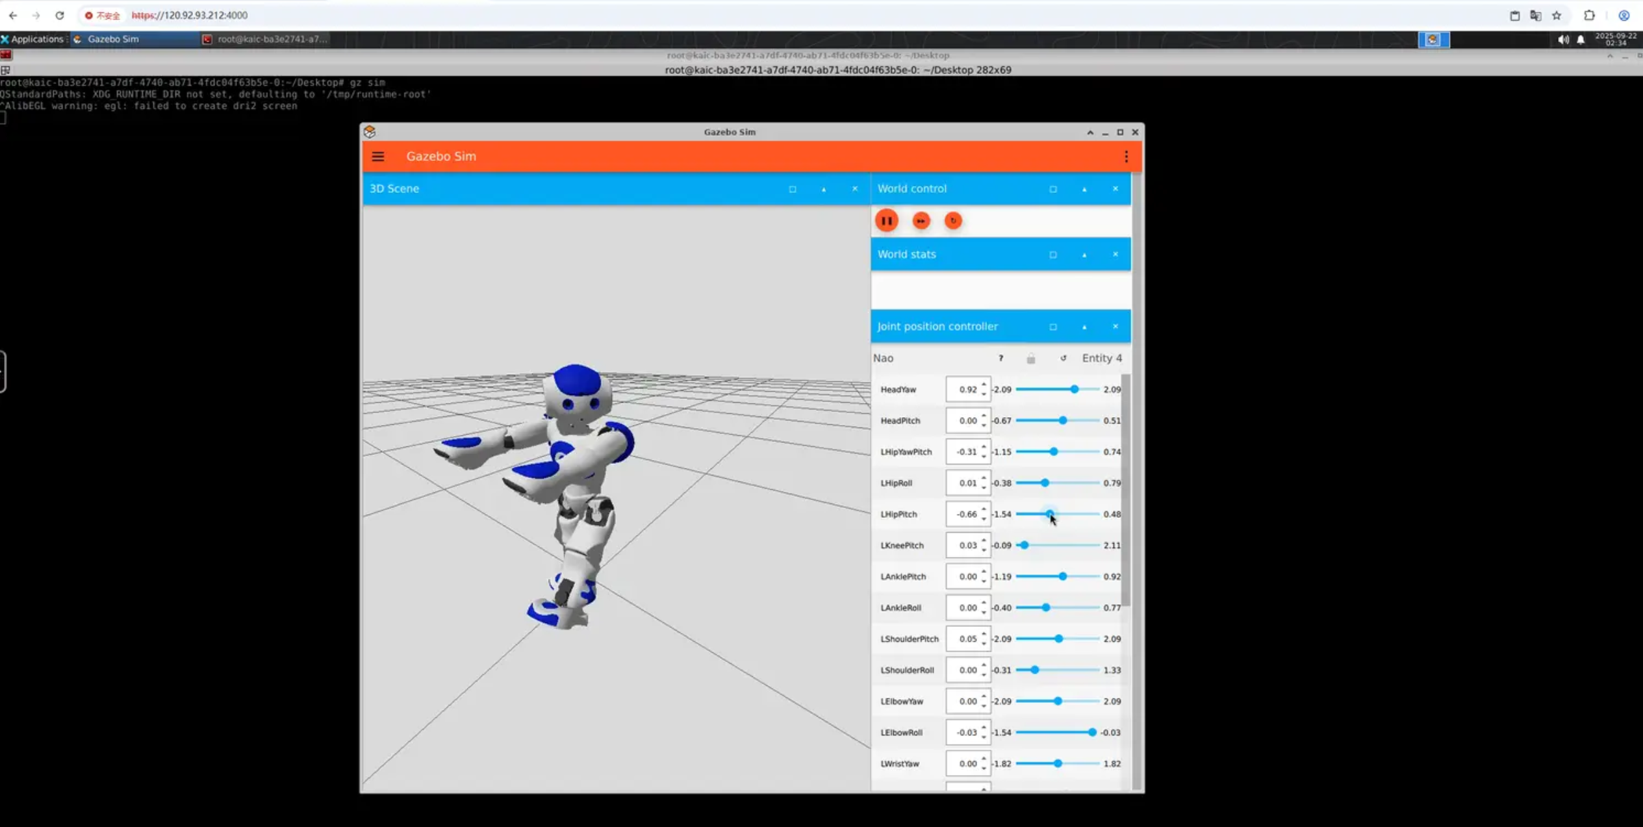Screen dimensions: 1643x827
Task: Click the step-forward simulation button
Action: click(921, 221)
